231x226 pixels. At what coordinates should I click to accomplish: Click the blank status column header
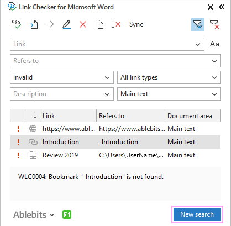tap(18, 115)
